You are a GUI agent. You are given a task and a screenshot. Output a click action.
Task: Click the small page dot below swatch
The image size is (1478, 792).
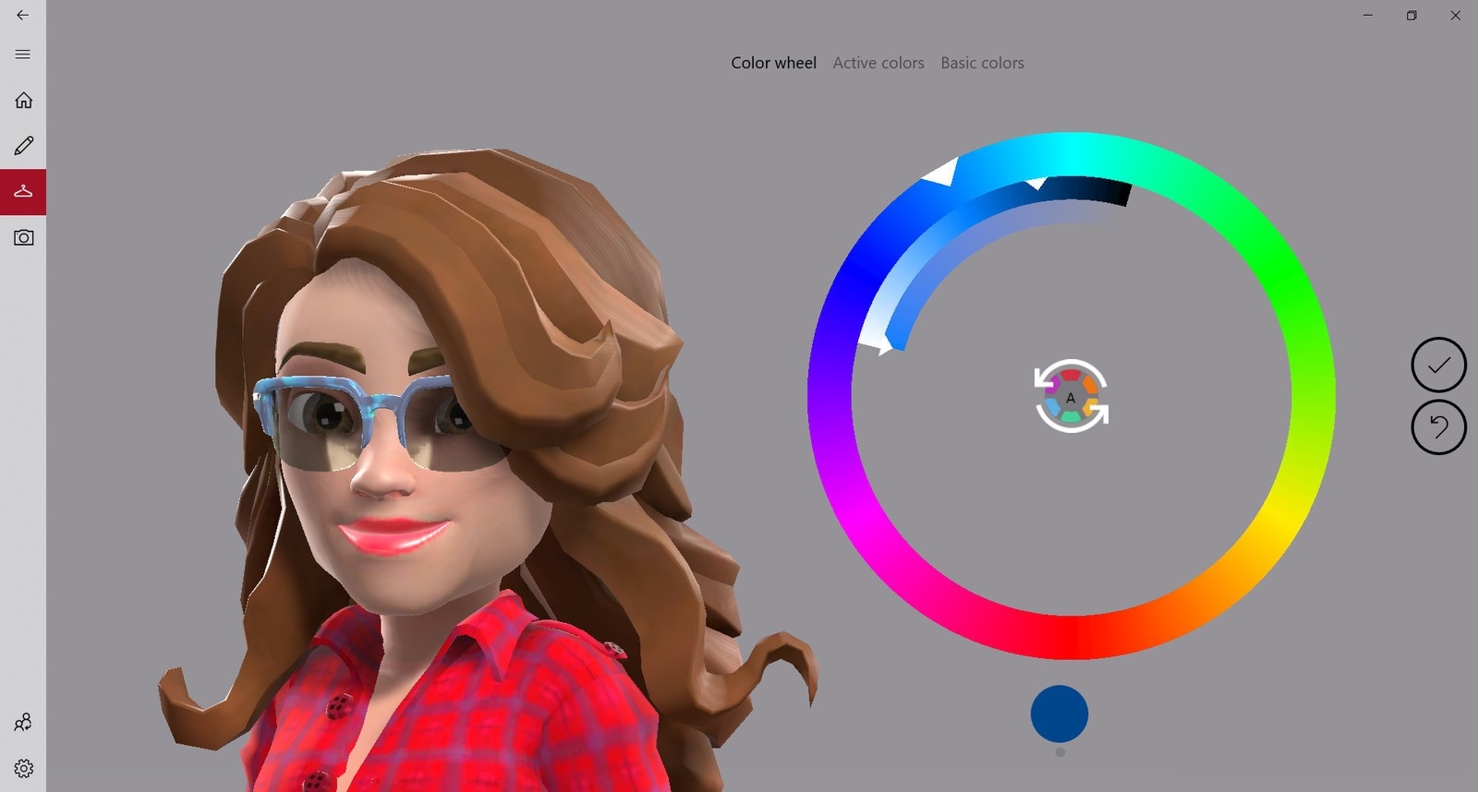coord(1060,752)
